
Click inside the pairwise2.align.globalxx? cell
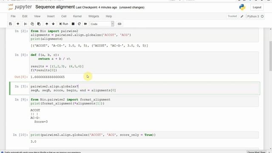(x=144, y=88)
